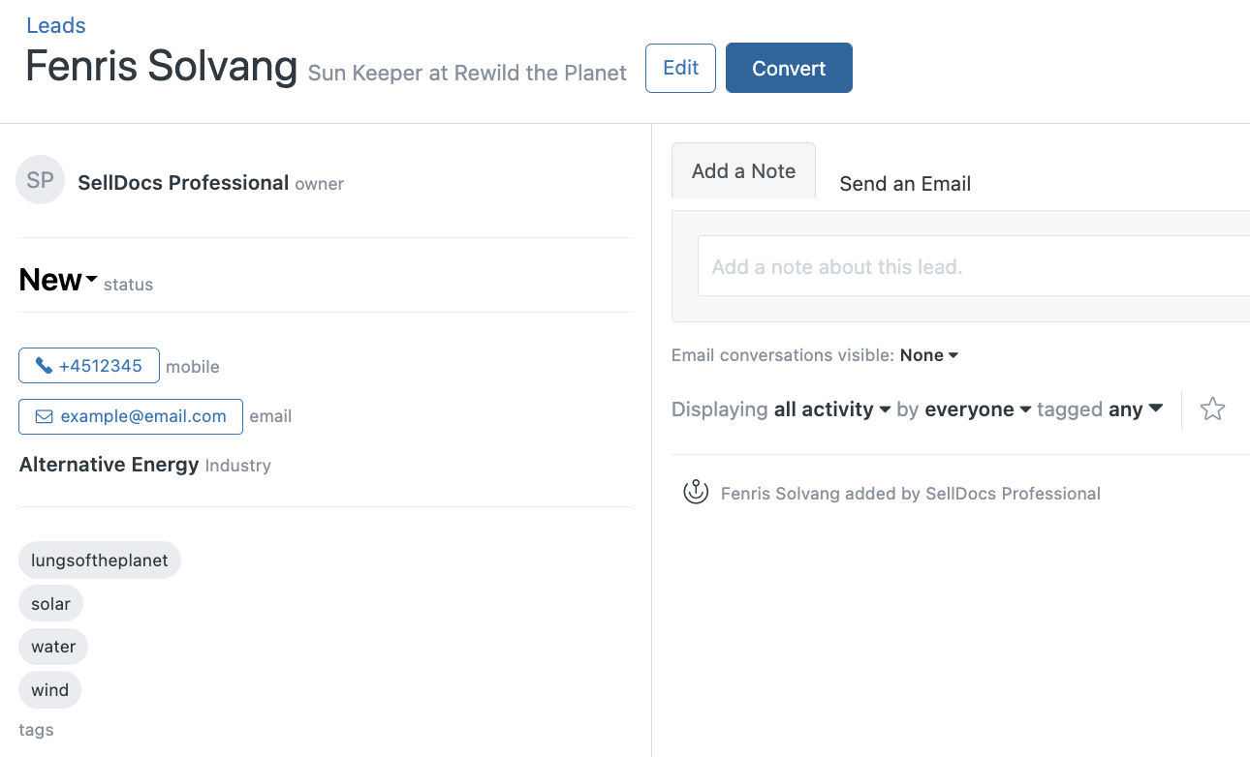Open Email conversations visible None dropdown

pos(929,355)
